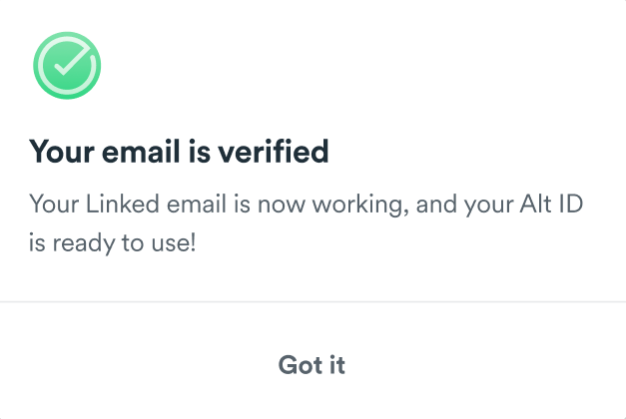Click the green verified checkmark icon

(67, 66)
